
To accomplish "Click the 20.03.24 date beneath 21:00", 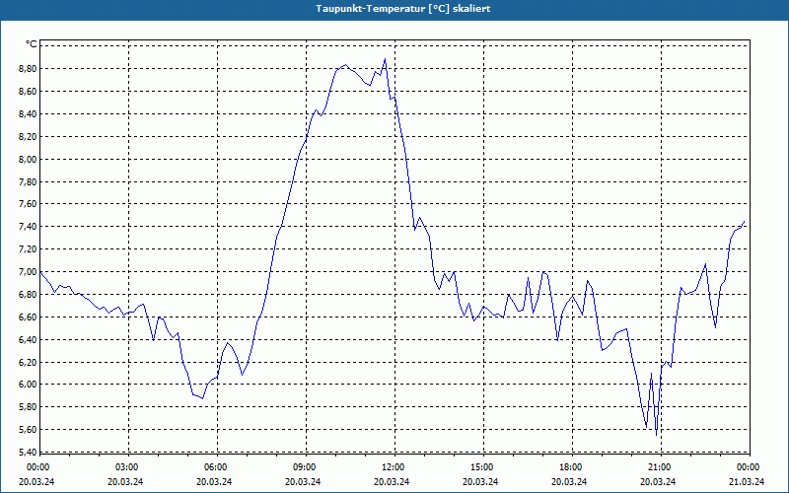I will 658,481.
